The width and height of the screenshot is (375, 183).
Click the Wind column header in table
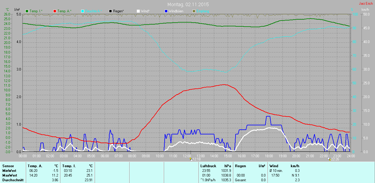point(274,166)
